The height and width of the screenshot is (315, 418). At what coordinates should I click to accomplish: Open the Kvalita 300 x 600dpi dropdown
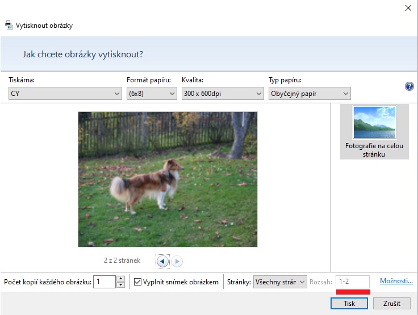(223, 94)
